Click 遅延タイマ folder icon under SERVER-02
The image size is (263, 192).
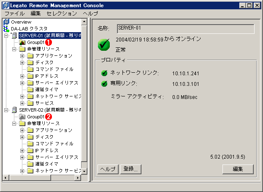click(x=30, y=164)
